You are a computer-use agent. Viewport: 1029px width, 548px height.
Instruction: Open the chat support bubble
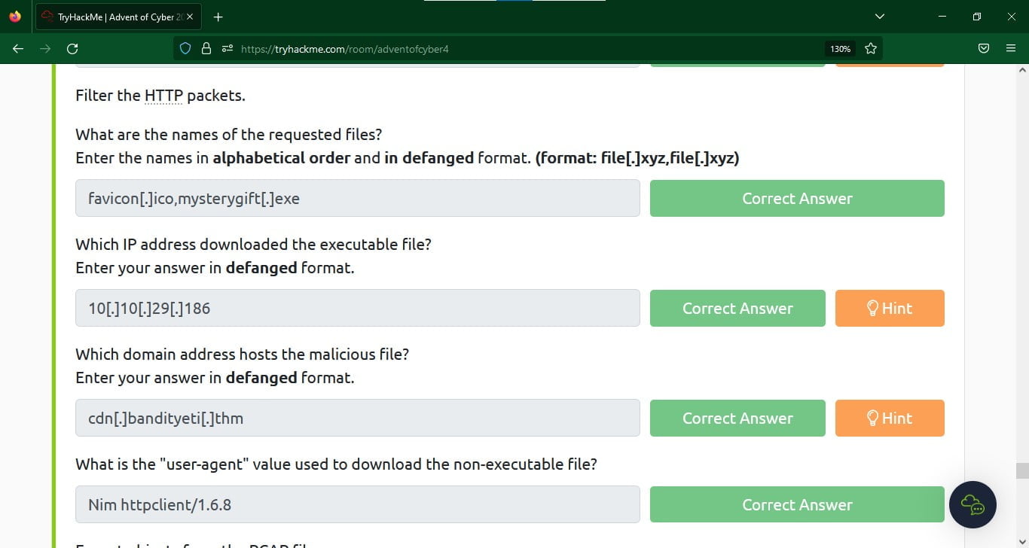(973, 504)
